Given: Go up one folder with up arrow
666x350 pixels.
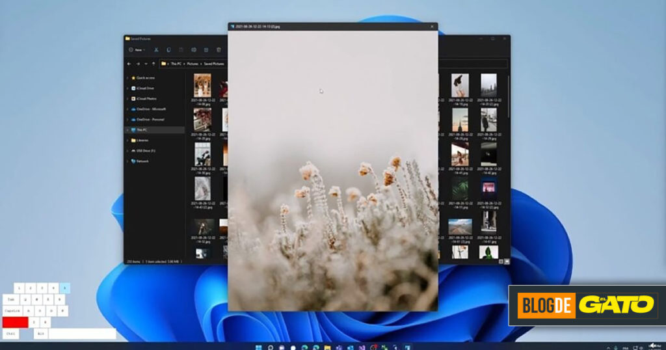Looking at the screenshot, I should click(153, 64).
